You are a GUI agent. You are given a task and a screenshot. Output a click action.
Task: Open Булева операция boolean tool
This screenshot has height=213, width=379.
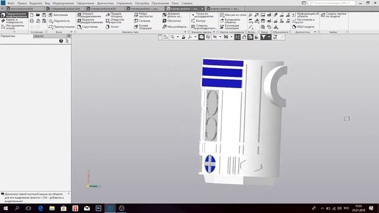click(143, 27)
